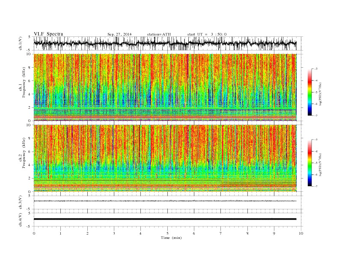Click the ch.1 spectrogram panel
Screen dimensions: 339x262
pos(165,87)
